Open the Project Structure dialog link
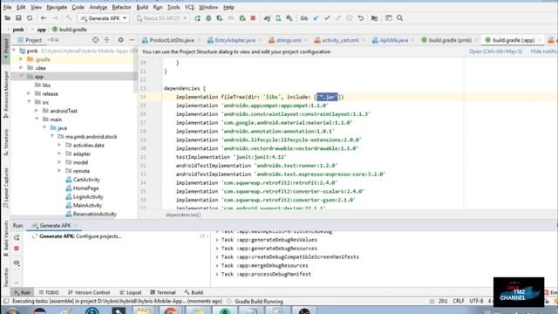The image size is (558, 314). [495, 51]
